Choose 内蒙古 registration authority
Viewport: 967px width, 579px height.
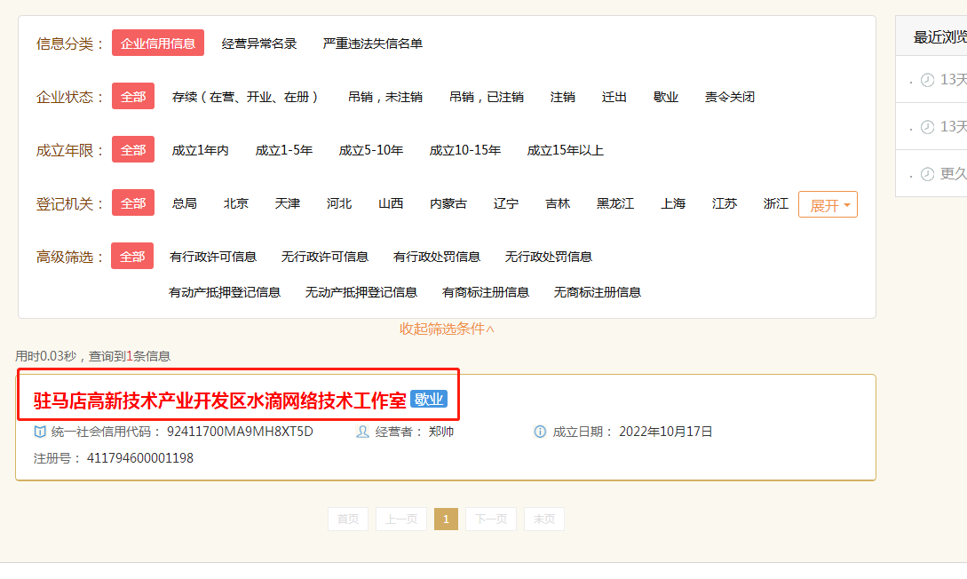[x=449, y=203]
